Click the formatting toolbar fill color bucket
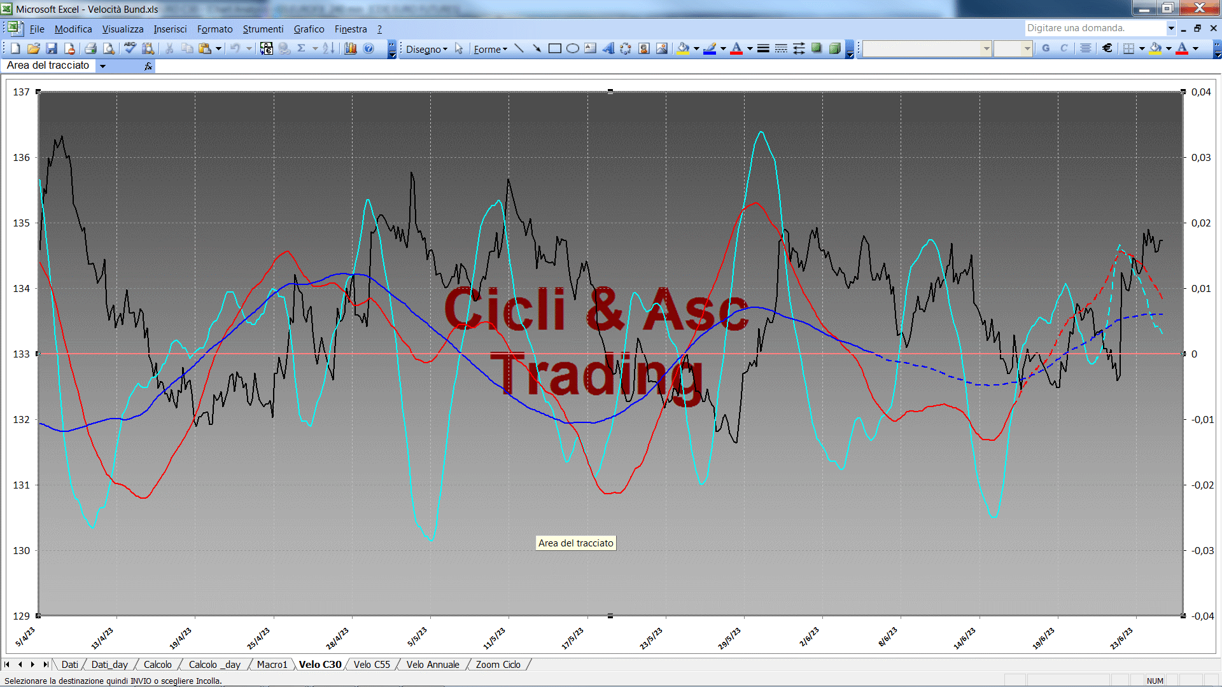1222x687 pixels. click(1156, 48)
